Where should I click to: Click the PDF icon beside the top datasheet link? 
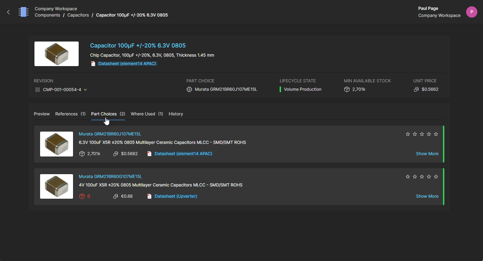(93, 64)
